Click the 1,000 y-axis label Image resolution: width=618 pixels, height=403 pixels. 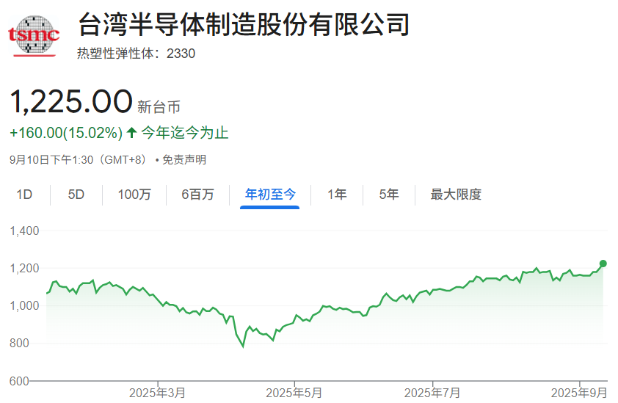tap(24, 305)
